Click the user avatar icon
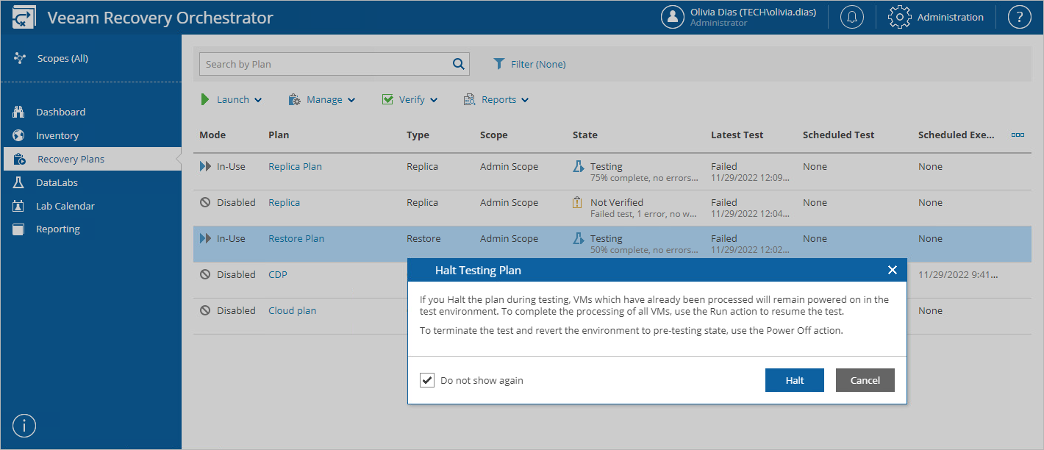 (673, 18)
